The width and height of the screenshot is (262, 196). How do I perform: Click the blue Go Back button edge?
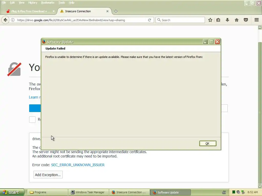point(35,108)
